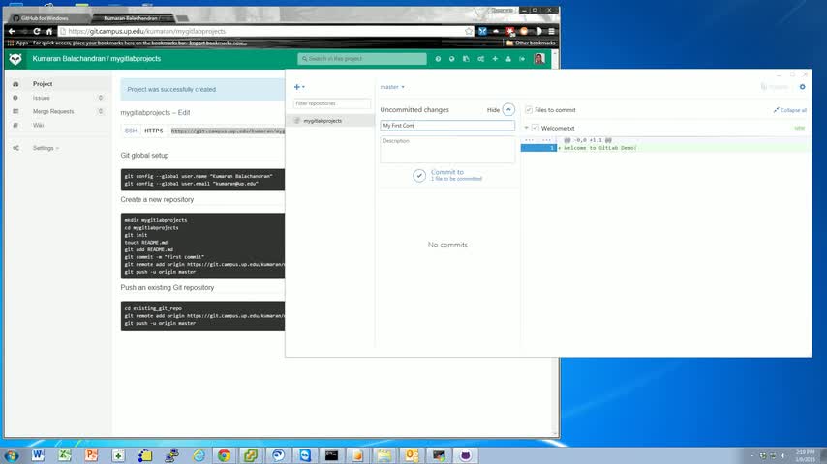The image size is (827, 464).
Task: Open the profile person icon in GitLab header
Action: tap(508, 59)
